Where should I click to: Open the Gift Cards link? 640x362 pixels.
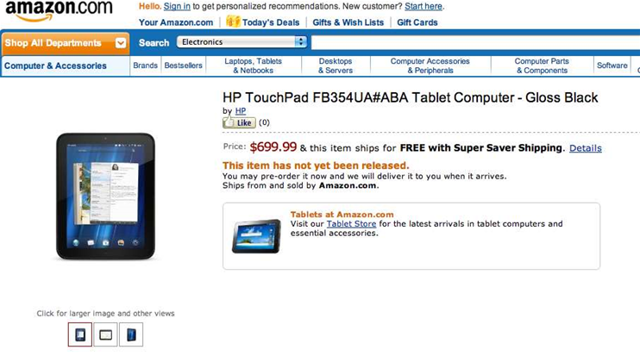pyautogui.click(x=417, y=22)
